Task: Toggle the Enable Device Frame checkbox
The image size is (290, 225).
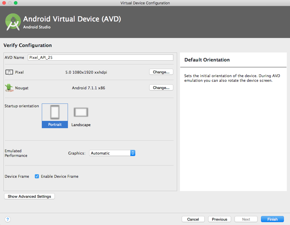Action: pyautogui.click(x=37, y=176)
